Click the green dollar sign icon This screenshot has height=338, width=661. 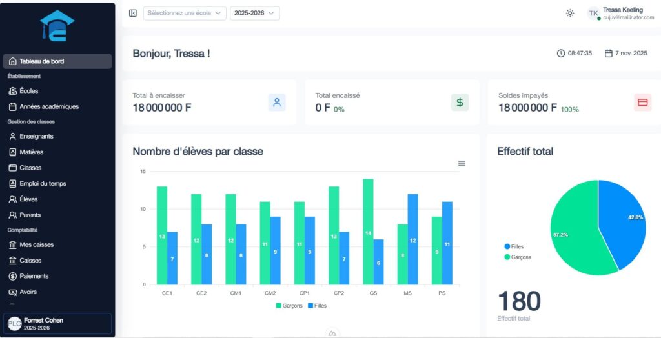(460, 102)
